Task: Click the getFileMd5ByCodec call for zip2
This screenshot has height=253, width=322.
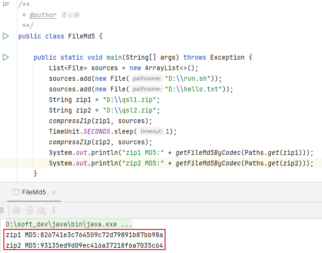Action: coord(207,163)
